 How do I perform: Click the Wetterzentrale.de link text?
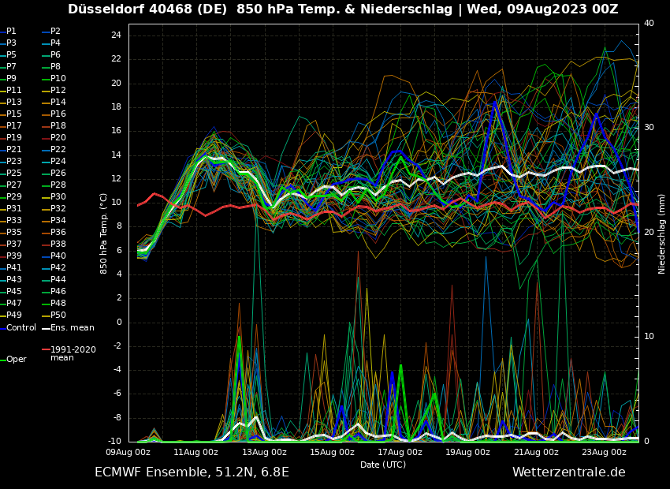pyautogui.click(x=568, y=472)
